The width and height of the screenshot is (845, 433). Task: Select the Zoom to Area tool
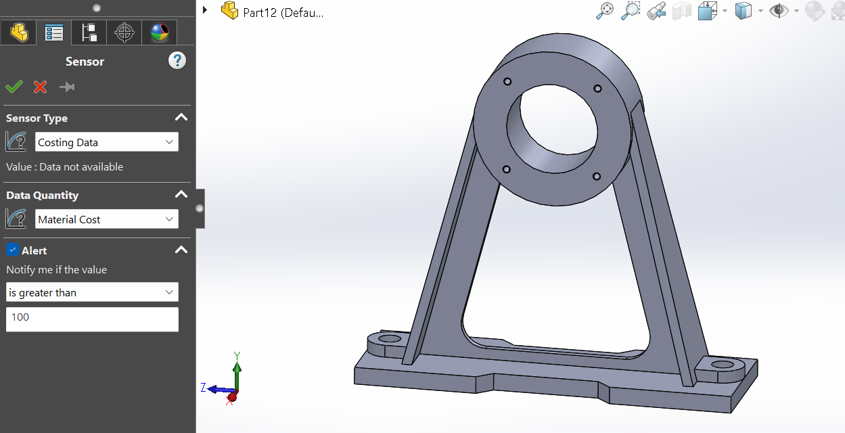[631, 11]
